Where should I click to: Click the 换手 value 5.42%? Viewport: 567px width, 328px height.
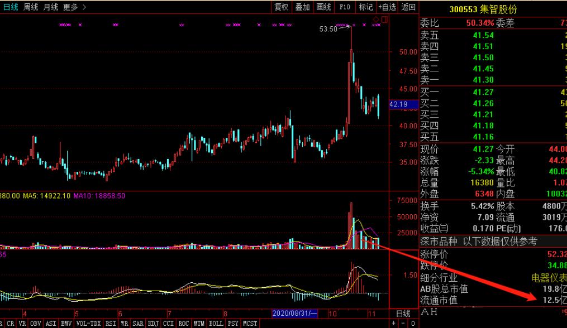483,206
